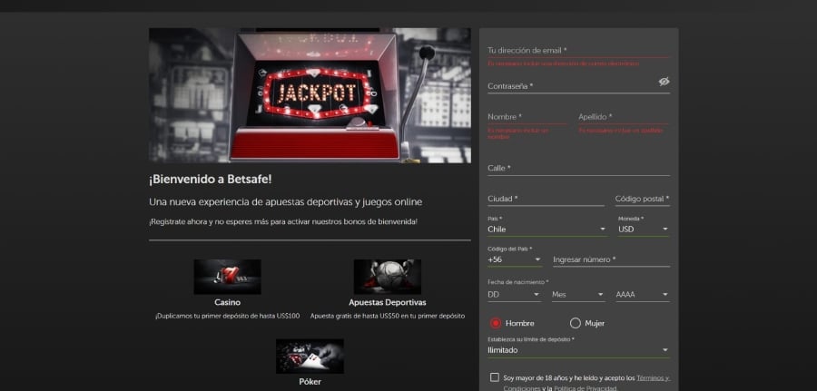
Task: Open the Política de Privacidad link
Action: (x=586, y=388)
